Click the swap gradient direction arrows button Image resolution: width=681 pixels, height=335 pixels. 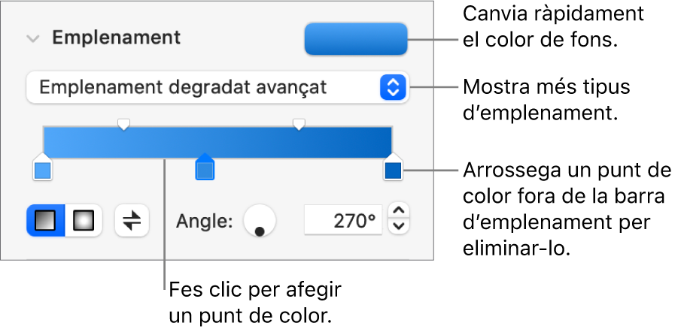point(132,221)
